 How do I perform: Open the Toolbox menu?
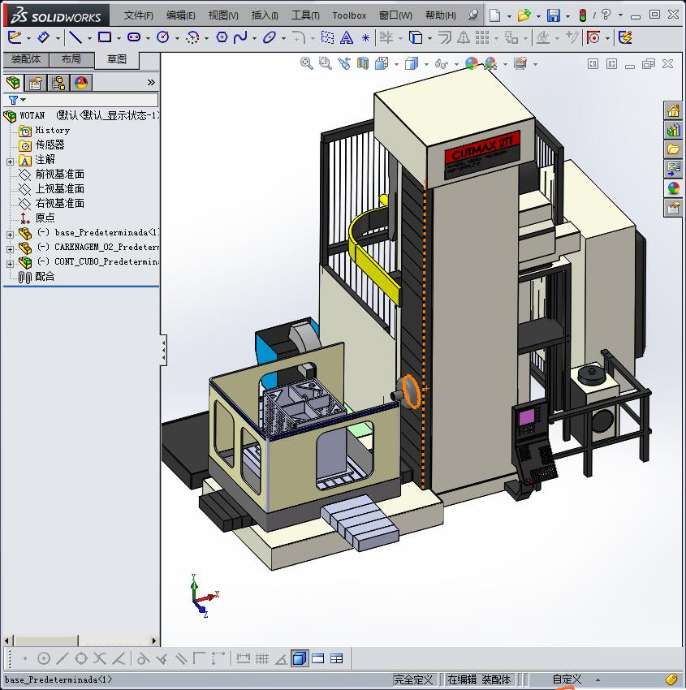pos(349,15)
